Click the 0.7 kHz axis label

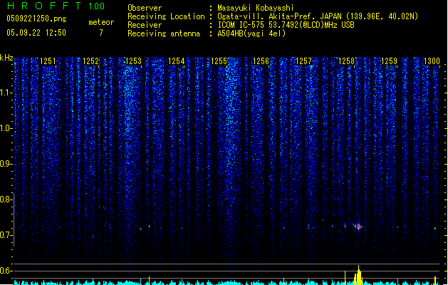pyautogui.click(x=6, y=235)
